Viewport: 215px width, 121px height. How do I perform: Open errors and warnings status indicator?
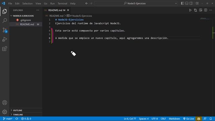[x=26, y=119]
